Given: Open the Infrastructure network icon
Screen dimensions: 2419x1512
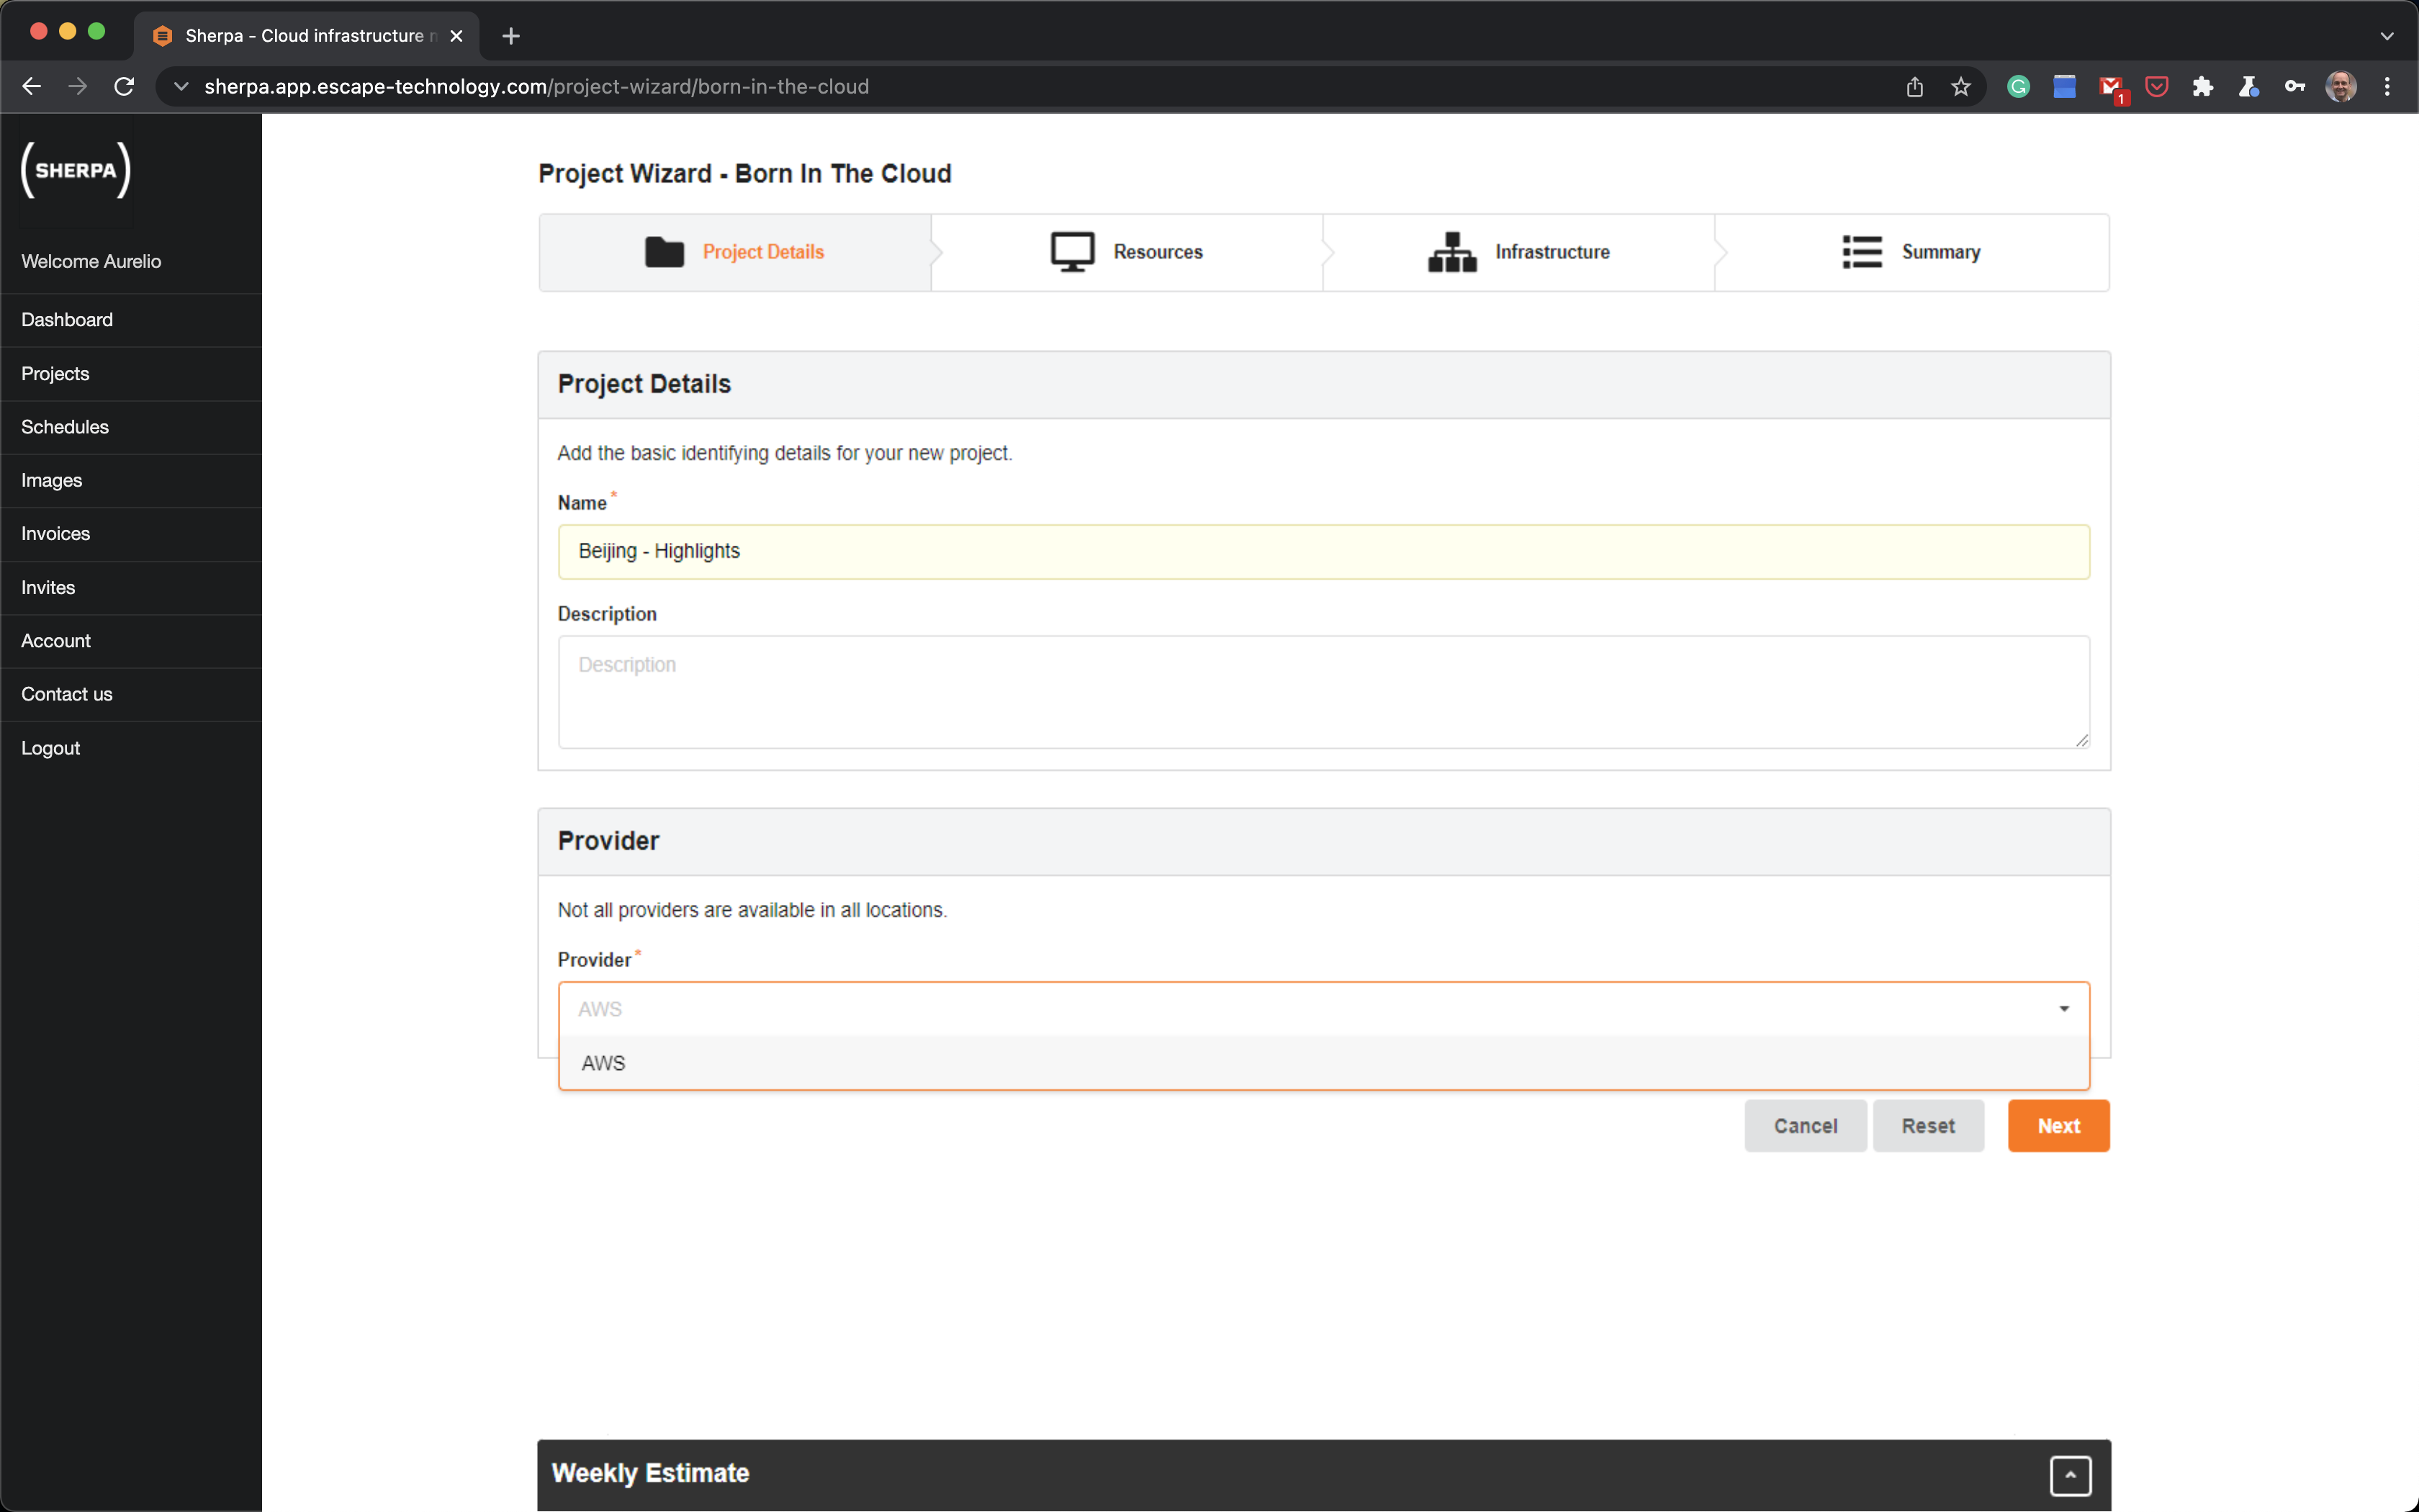Looking at the screenshot, I should coord(1451,251).
